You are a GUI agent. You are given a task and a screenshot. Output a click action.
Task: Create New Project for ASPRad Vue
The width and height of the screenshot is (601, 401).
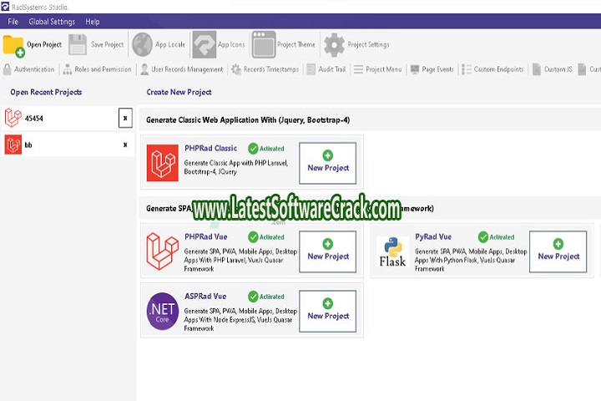pyautogui.click(x=327, y=311)
